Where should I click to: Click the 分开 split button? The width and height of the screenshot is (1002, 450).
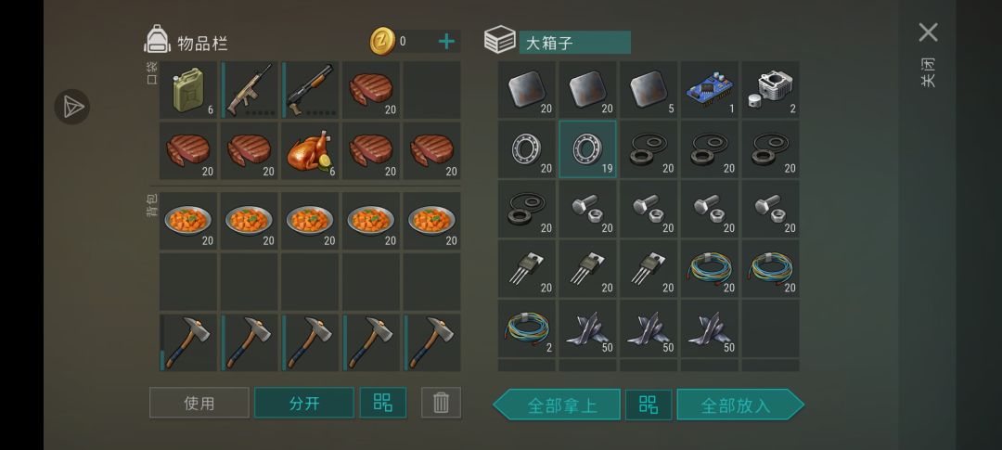304,403
